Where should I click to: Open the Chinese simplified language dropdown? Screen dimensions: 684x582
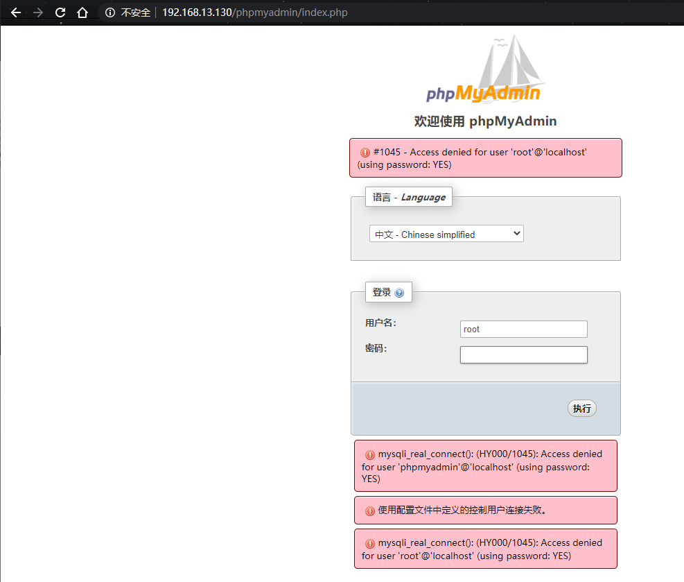(x=446, y=234)
